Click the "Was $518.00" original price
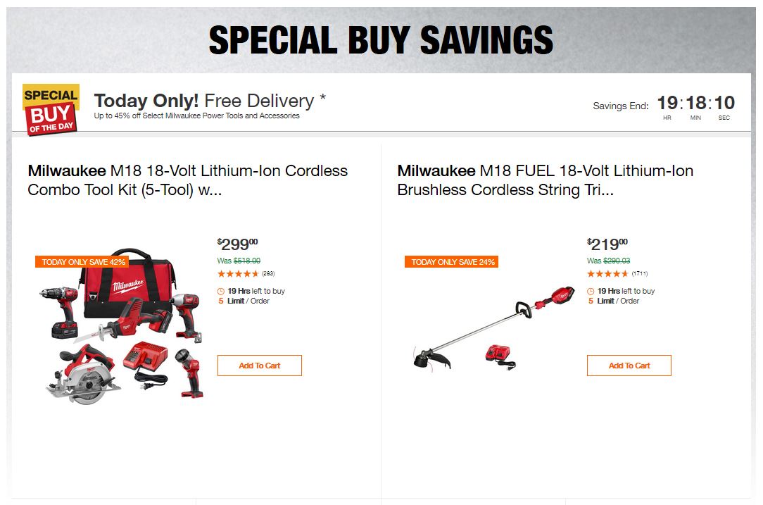Image resolution: width=763 pixels, height=505 pixels. (x=239, y=261)
